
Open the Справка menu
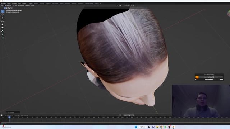[x=24, y=3]
